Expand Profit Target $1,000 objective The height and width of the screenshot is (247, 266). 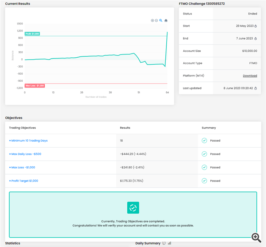coord(23,181)
